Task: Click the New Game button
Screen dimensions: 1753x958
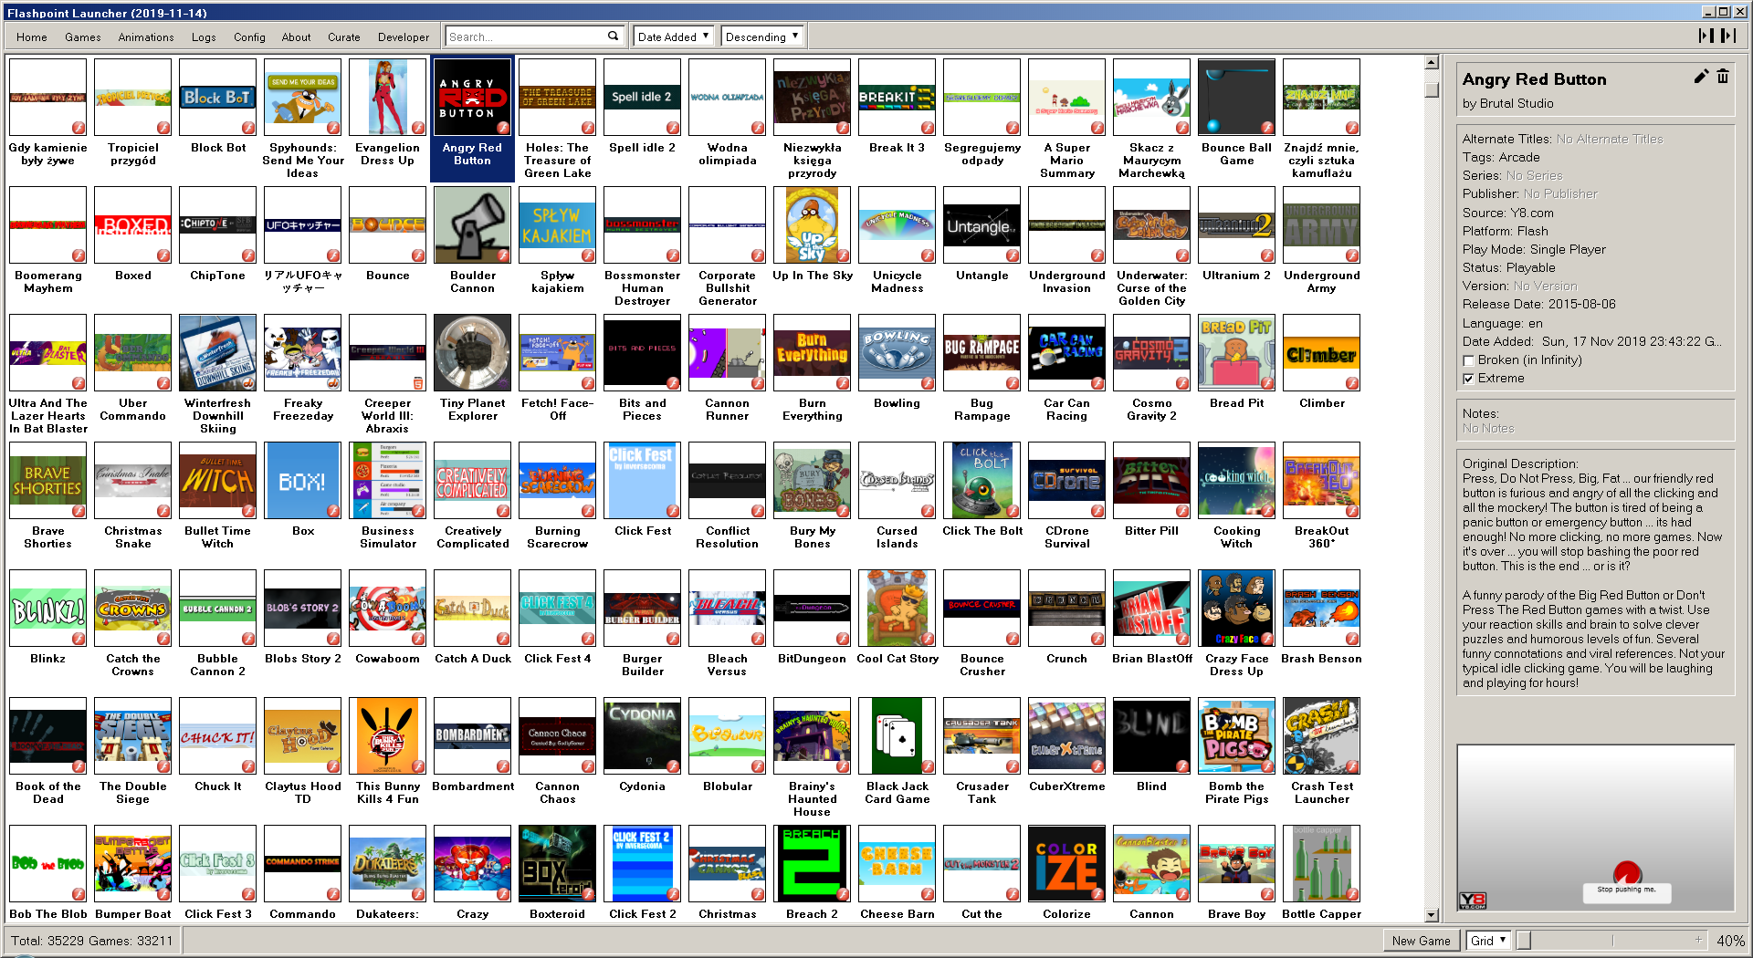Action: coord(1421,941)
